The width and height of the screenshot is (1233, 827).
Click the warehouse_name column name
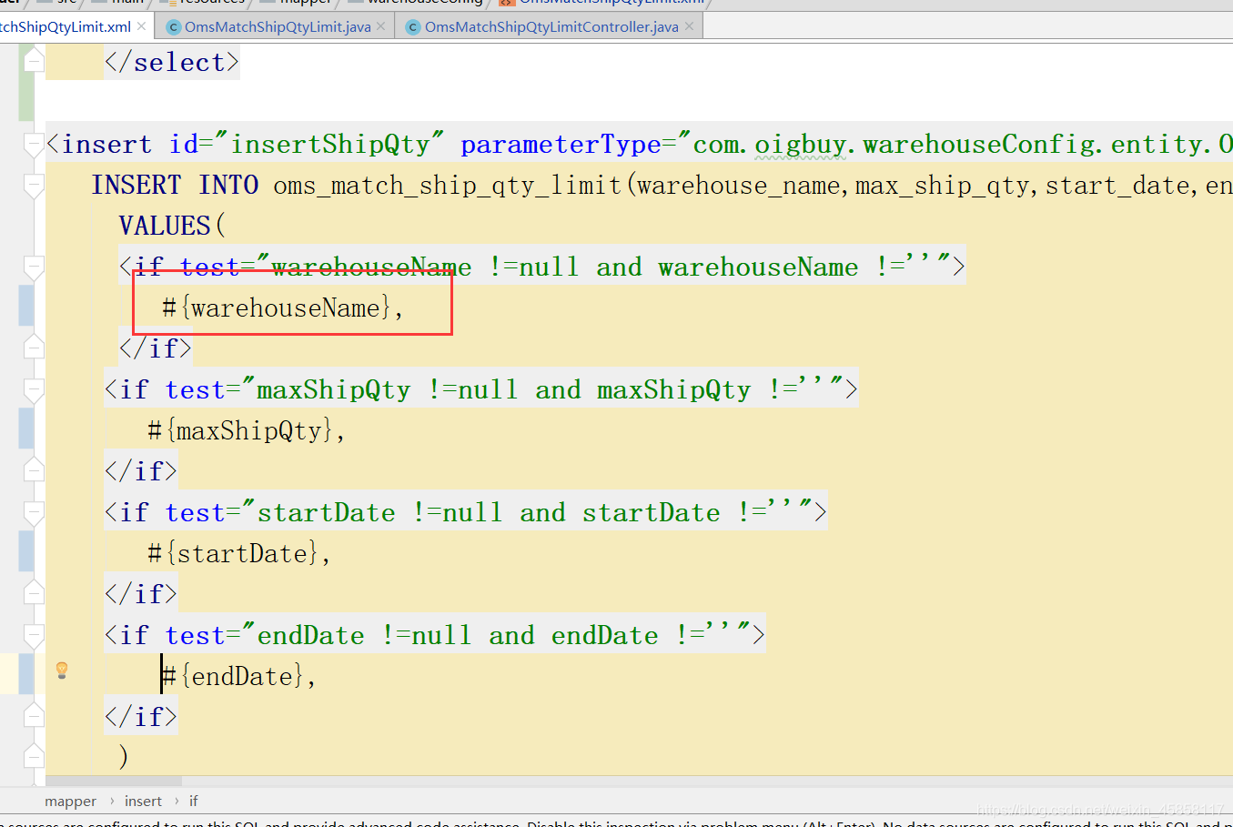tap(738, 185)
